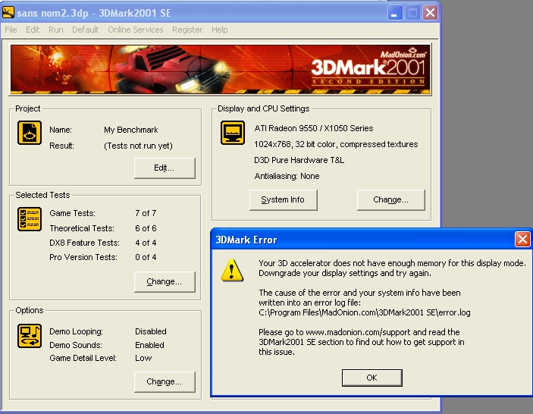Click the error.log file path text
Viewport: 533px width, 414px height.
[x=365, y=312]
